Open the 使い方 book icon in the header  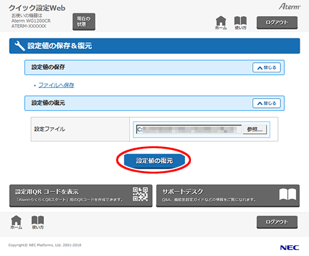coord(240,23)
